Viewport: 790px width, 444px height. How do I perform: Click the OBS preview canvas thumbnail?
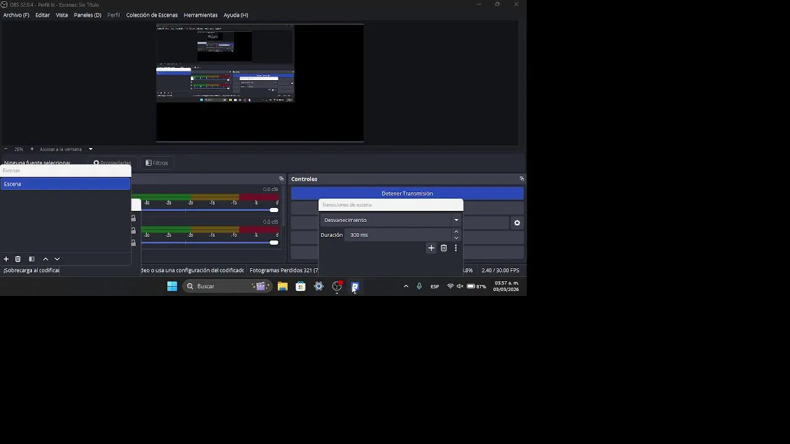coord(260,83)
